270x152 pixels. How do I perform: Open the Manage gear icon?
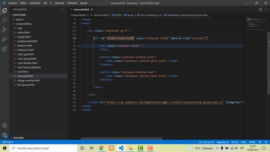[5, 135]
